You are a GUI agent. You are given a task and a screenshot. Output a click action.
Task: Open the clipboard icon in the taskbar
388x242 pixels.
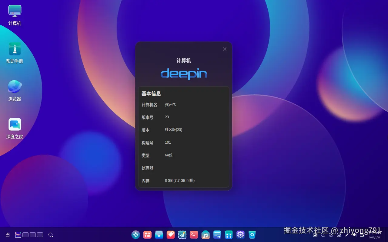pos(8,235)
